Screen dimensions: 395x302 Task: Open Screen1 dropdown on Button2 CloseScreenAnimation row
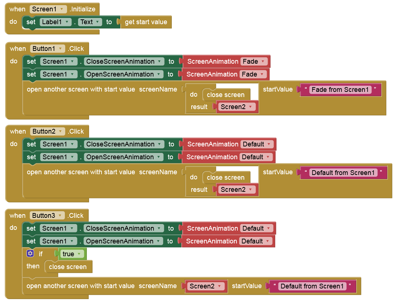click(59, 144)
